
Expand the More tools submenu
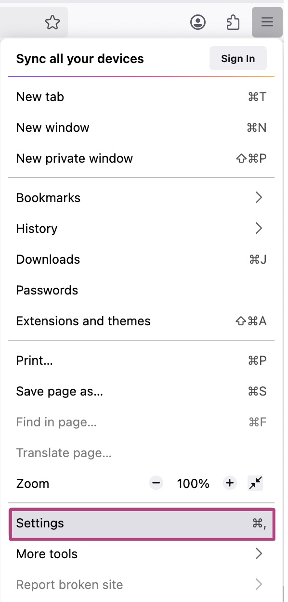[x=142, y=554]
